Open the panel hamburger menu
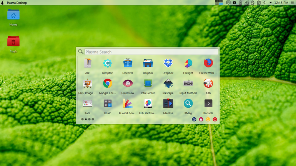Viewport: 296px width, 166px height. (x=292, y=3)
